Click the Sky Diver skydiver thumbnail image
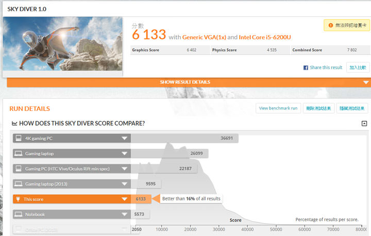Viewport: 371px width, 236px height. [62, 44]
